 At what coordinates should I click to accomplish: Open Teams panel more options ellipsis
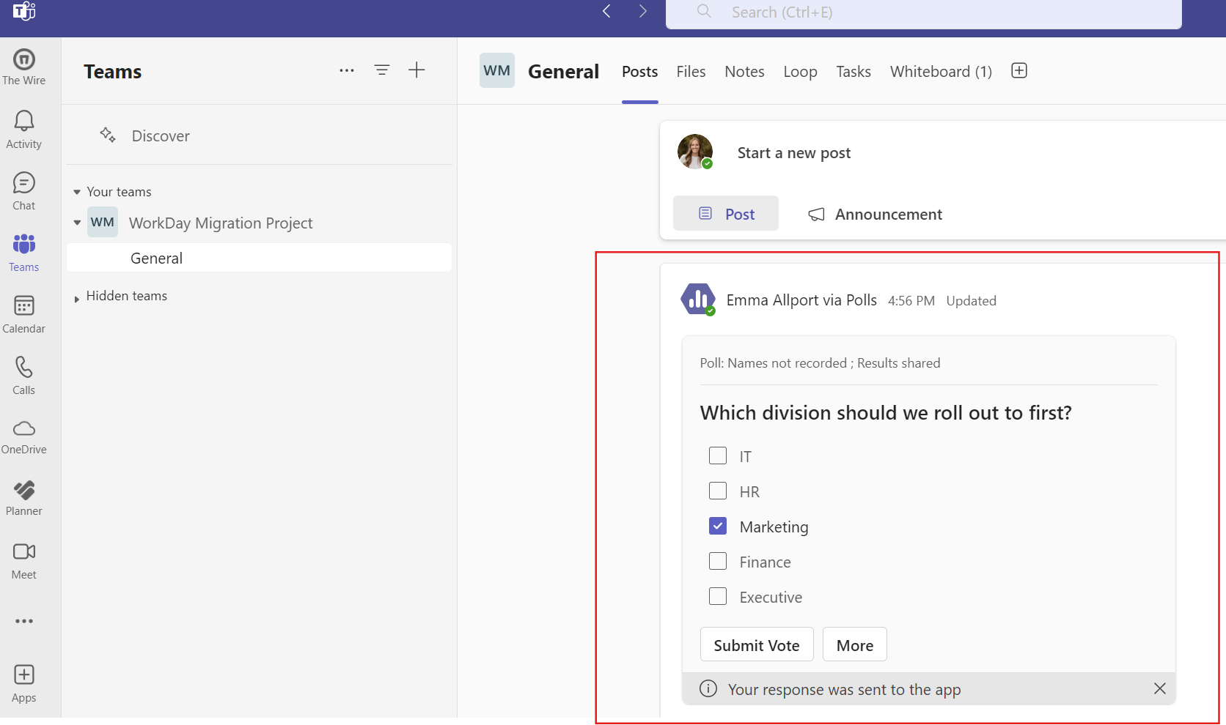(347, 70)
